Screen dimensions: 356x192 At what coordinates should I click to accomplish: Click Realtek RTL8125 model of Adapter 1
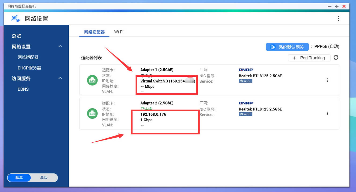[261, 76]
